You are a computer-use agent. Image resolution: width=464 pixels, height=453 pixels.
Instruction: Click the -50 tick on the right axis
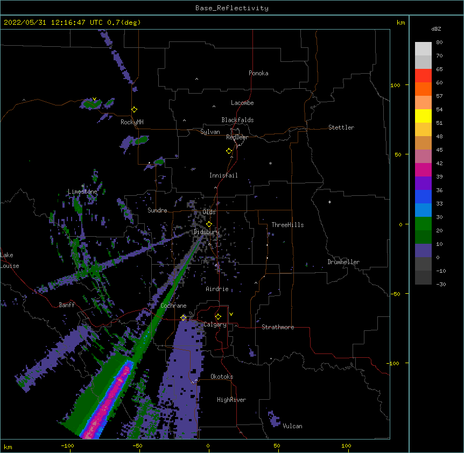395,294
